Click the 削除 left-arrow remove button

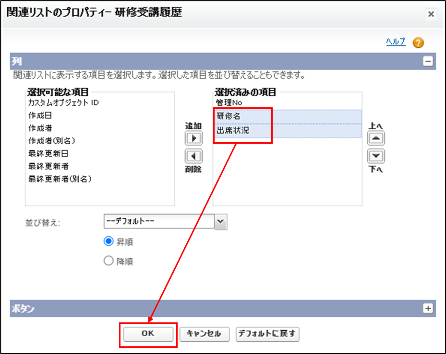[x=193, y=156]
